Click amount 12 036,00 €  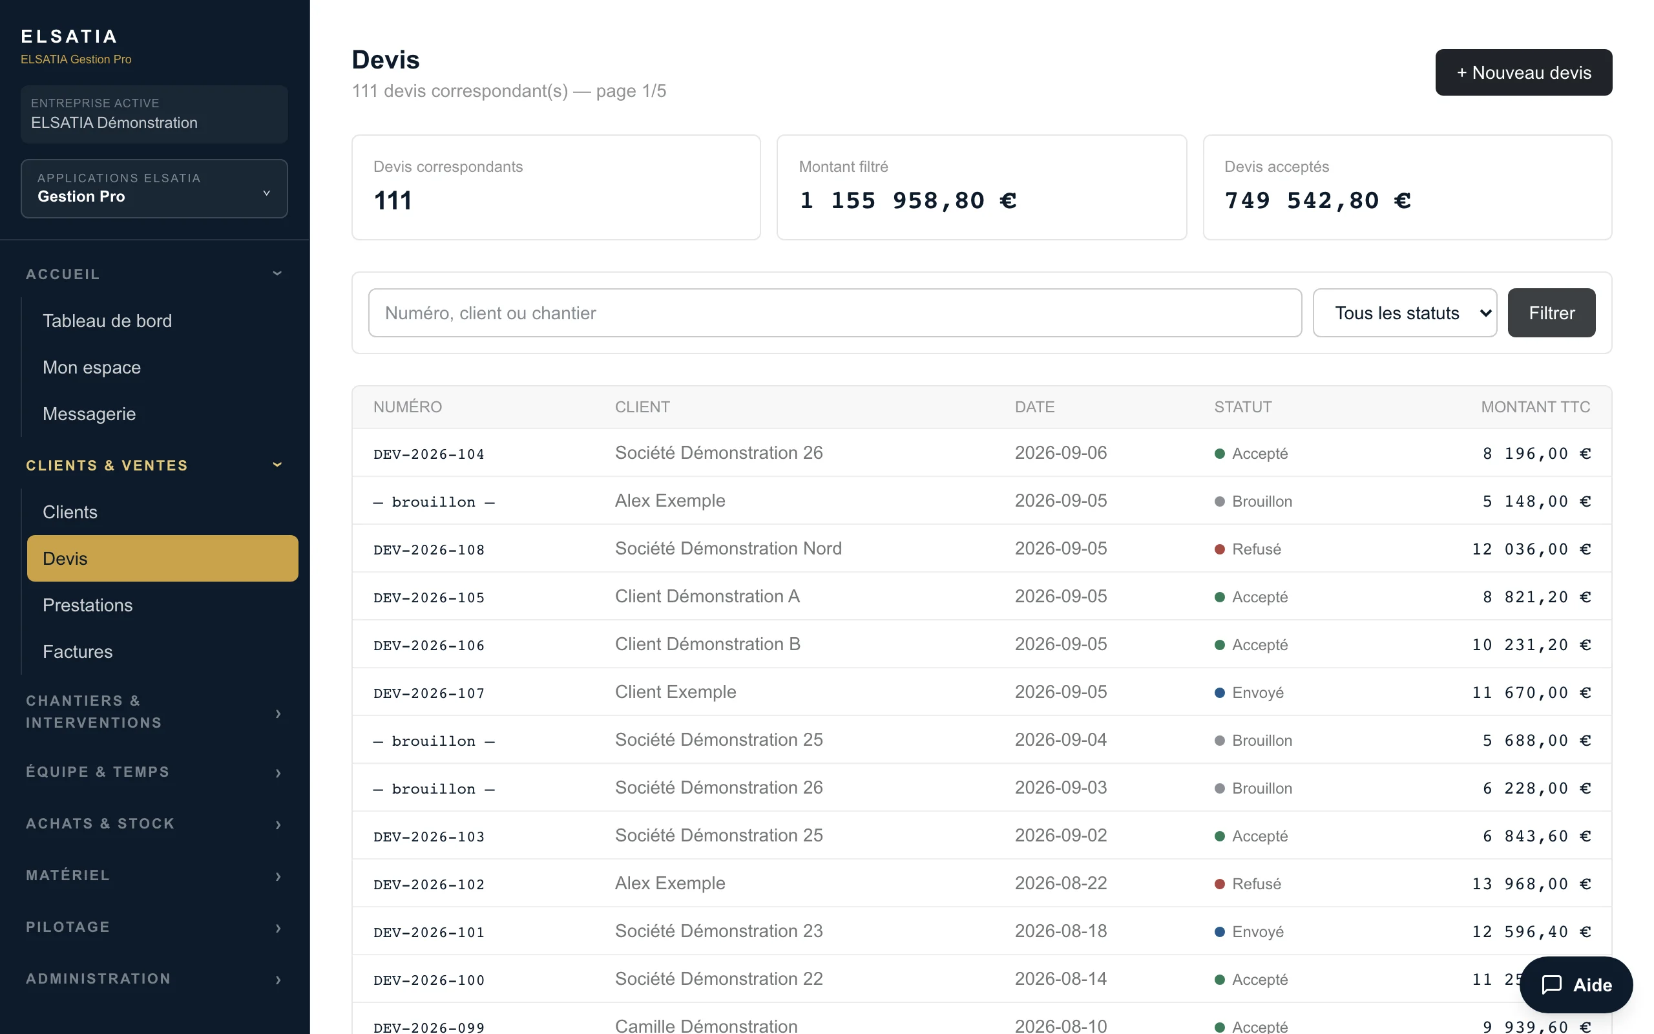click(1531, 549)
